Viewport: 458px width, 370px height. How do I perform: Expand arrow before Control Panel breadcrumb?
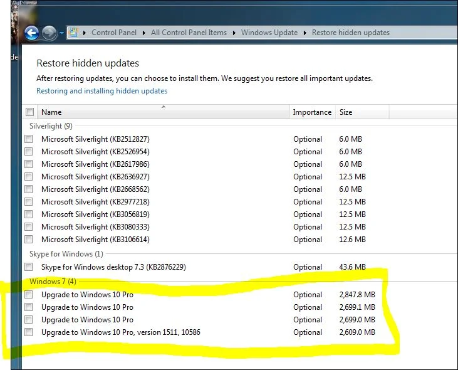(84, 33)
